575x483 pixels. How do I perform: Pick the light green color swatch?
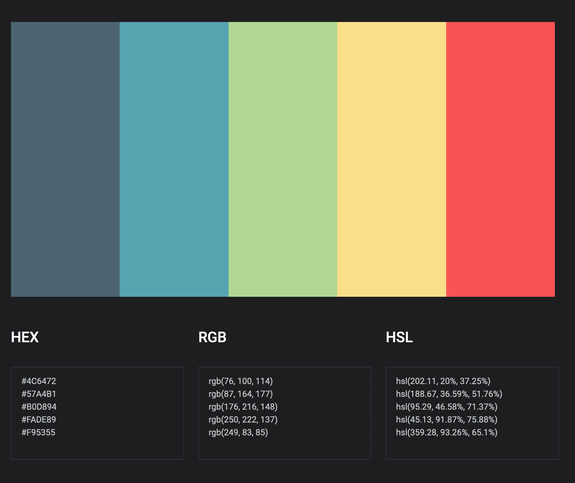[x=283, y=159]
